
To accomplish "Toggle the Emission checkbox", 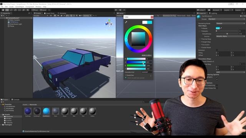I will tap(217, 50).
